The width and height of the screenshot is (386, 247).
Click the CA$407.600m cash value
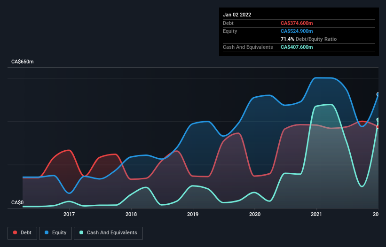pos(297,47)
